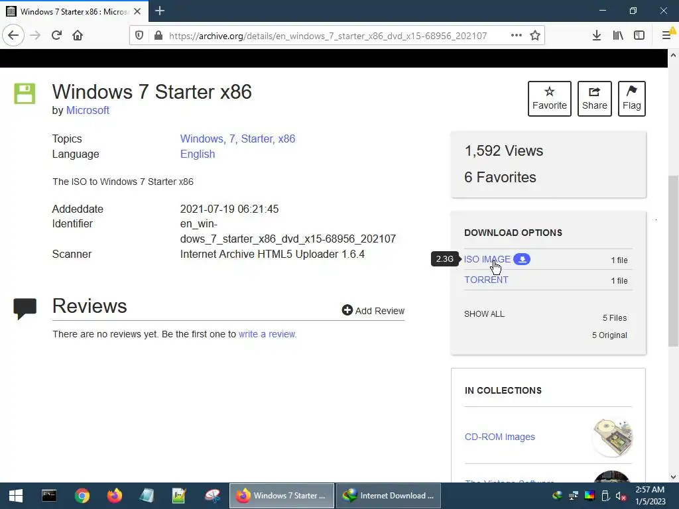Open the 5 Original files link
Image resolution: width=679 pixels, height=509 pixels.
click(609, 335)
